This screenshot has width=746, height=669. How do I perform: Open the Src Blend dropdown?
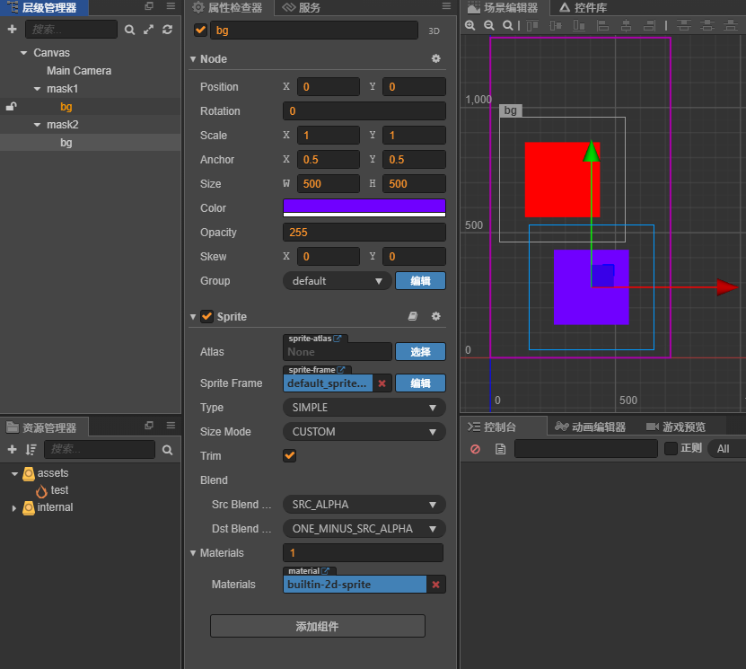(x=364, y=505)
